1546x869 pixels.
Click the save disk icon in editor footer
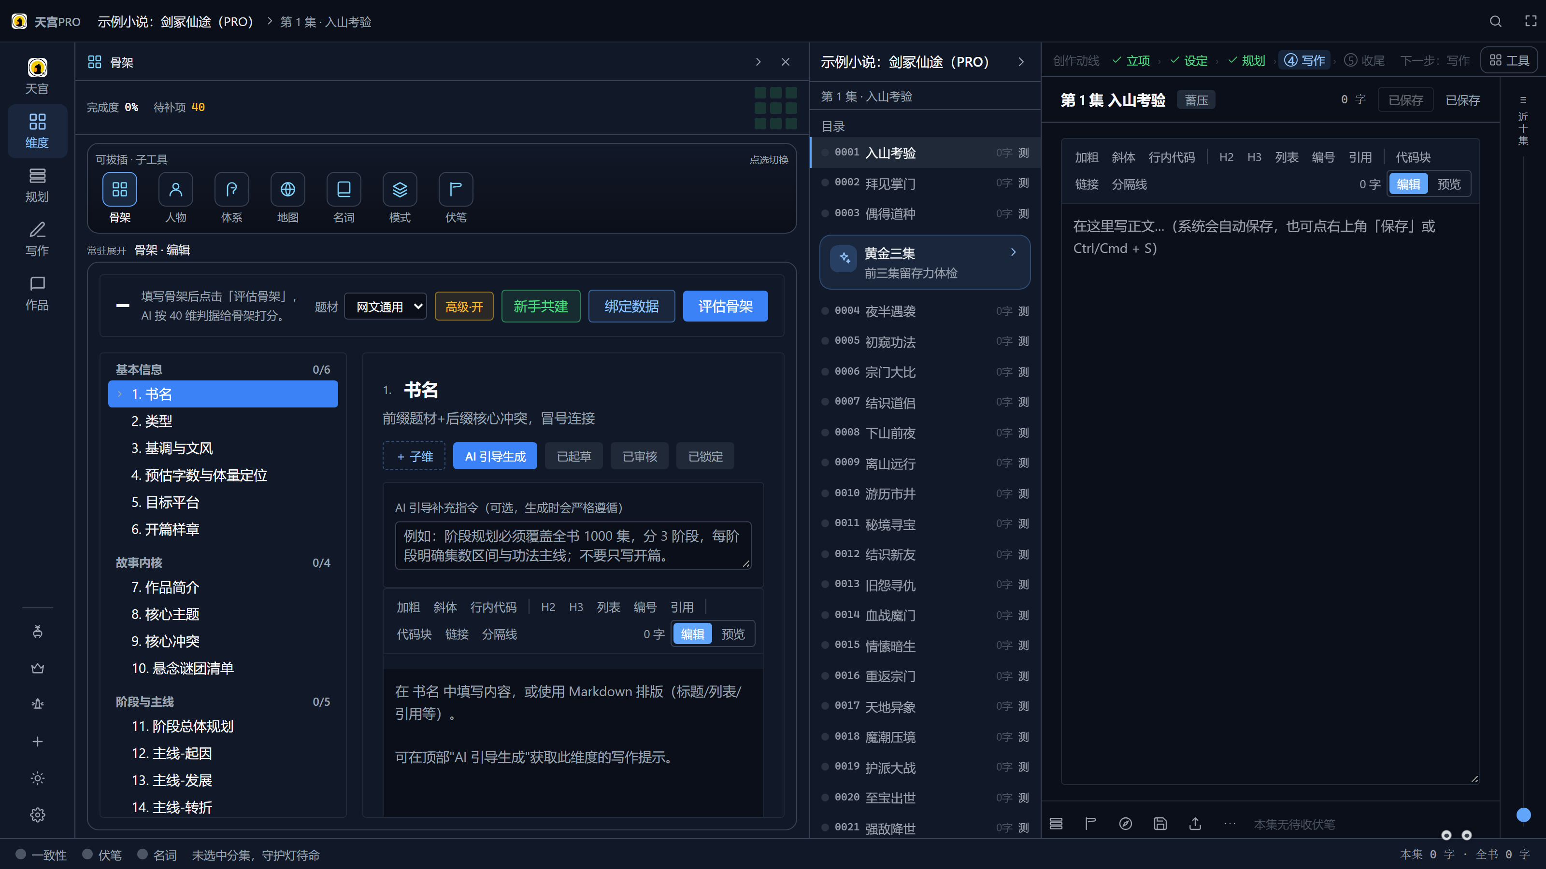pyautogui.click(x=1160, y=824)
